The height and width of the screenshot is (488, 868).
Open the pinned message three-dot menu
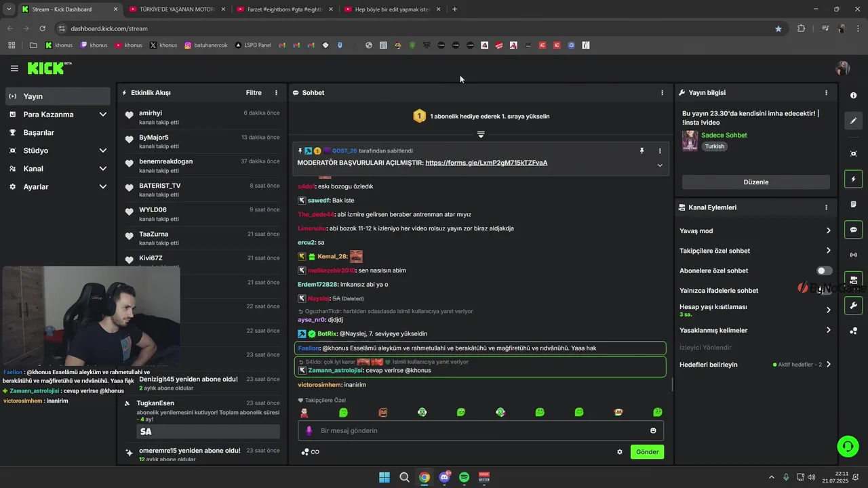(660, 151)
